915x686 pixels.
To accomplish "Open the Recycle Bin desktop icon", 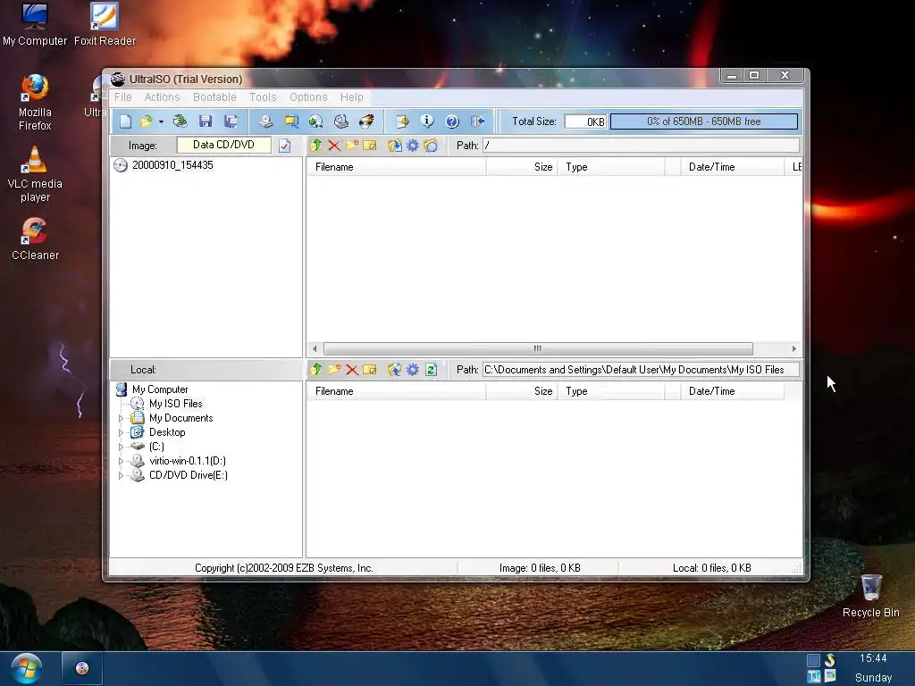I will pos(870,596).
